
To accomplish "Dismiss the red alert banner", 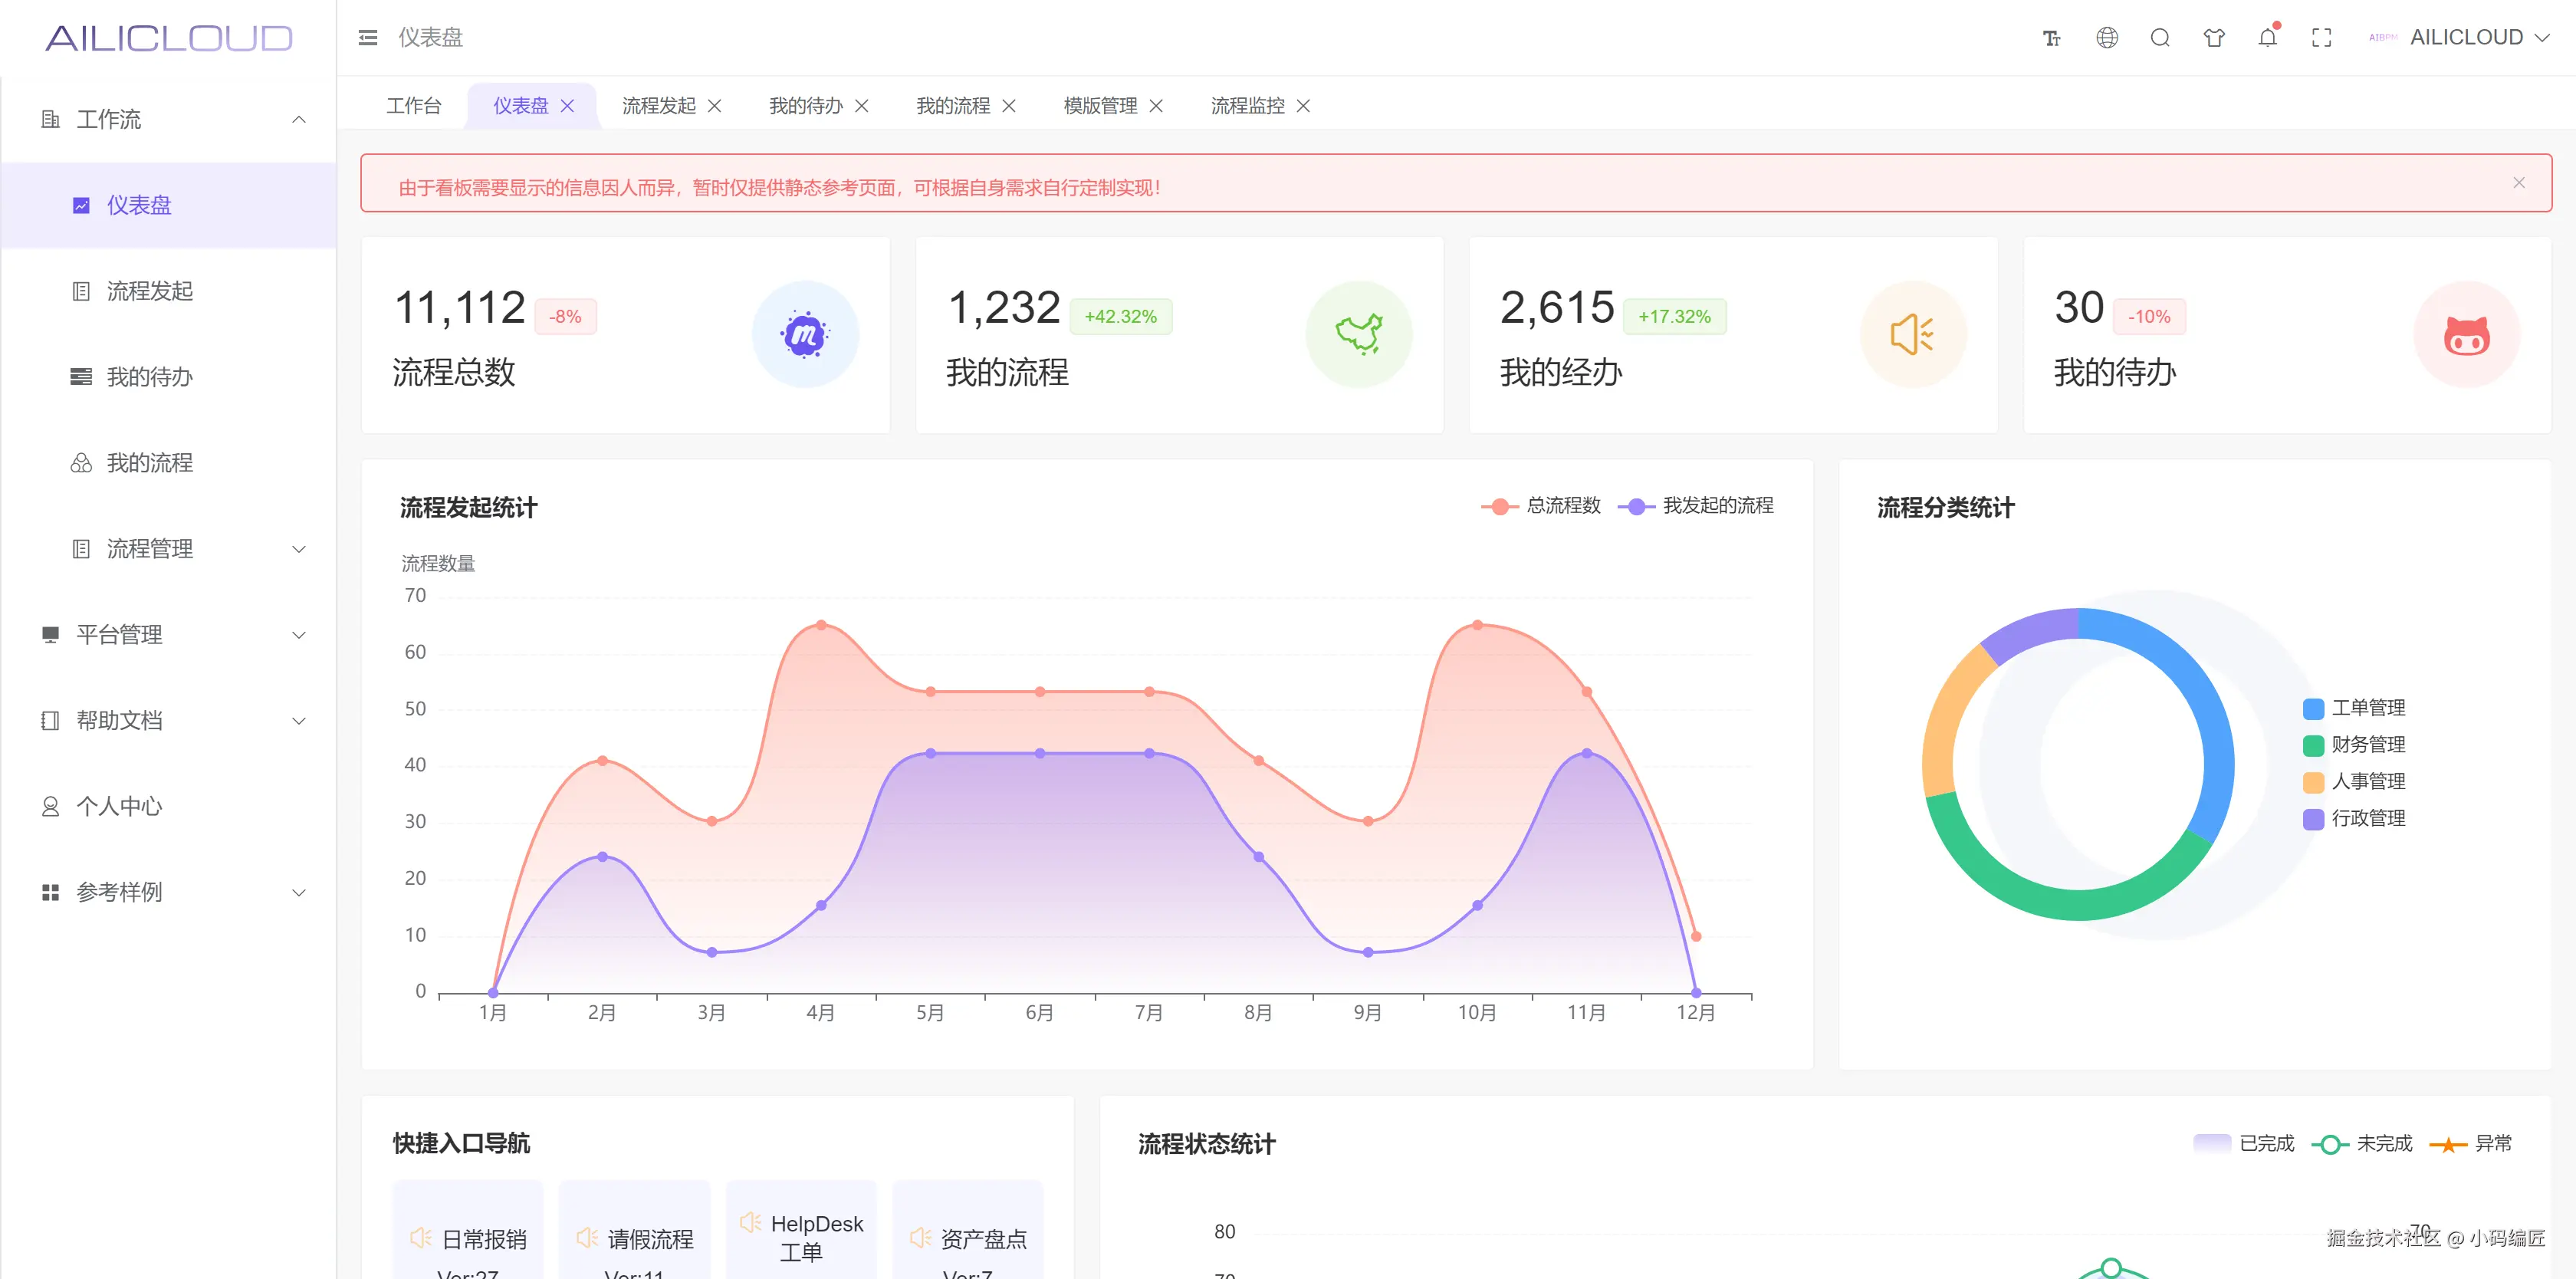I will 2518,183.
